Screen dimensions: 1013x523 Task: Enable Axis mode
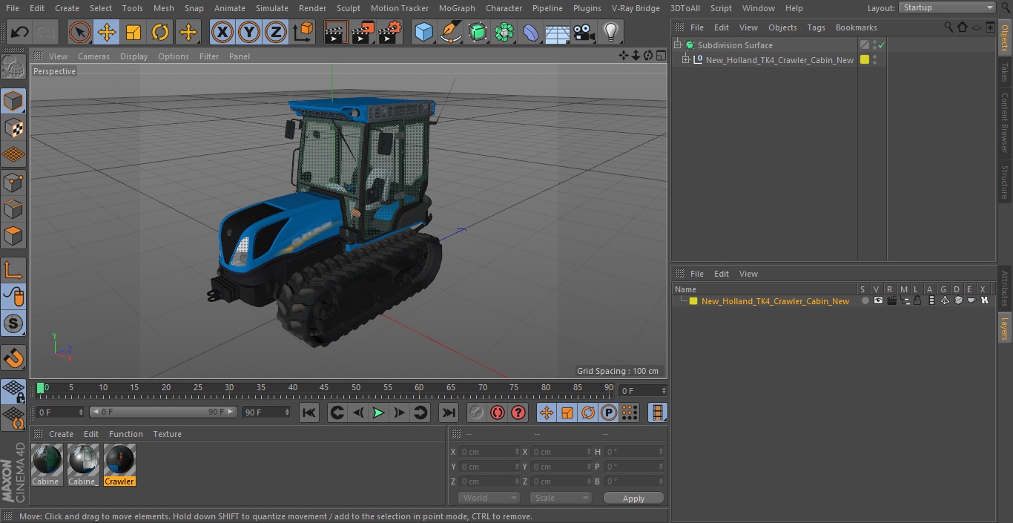pyautogui.click(x=13, y=269)
